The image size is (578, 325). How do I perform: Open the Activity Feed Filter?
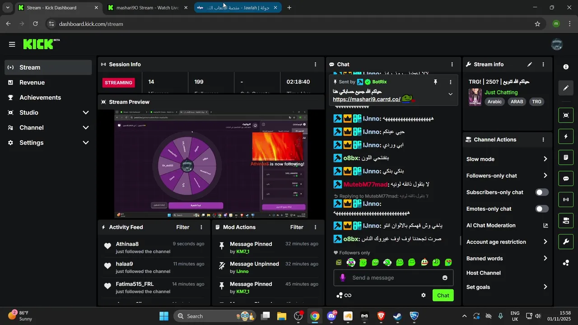coord(183,227)
